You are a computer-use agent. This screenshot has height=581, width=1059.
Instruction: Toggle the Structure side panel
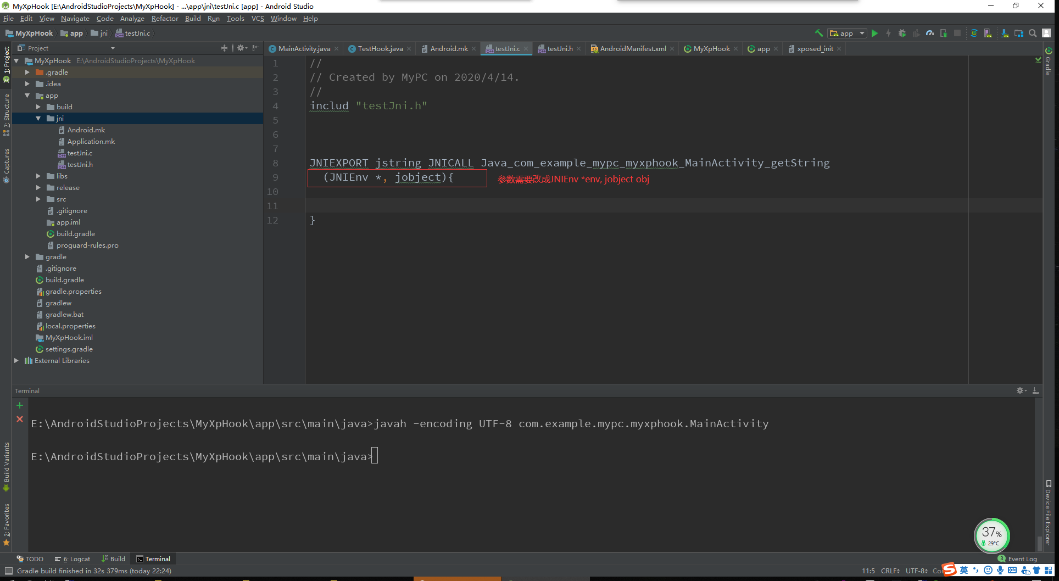tap(7, 114)
